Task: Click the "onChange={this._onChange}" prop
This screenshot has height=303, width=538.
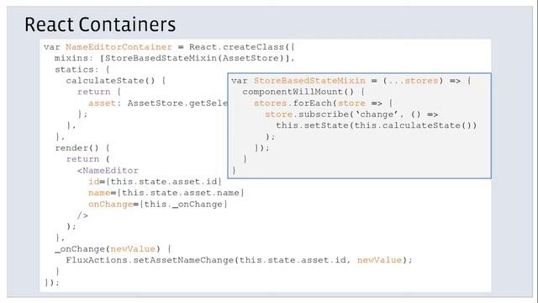Action: [x=158, y=204]
